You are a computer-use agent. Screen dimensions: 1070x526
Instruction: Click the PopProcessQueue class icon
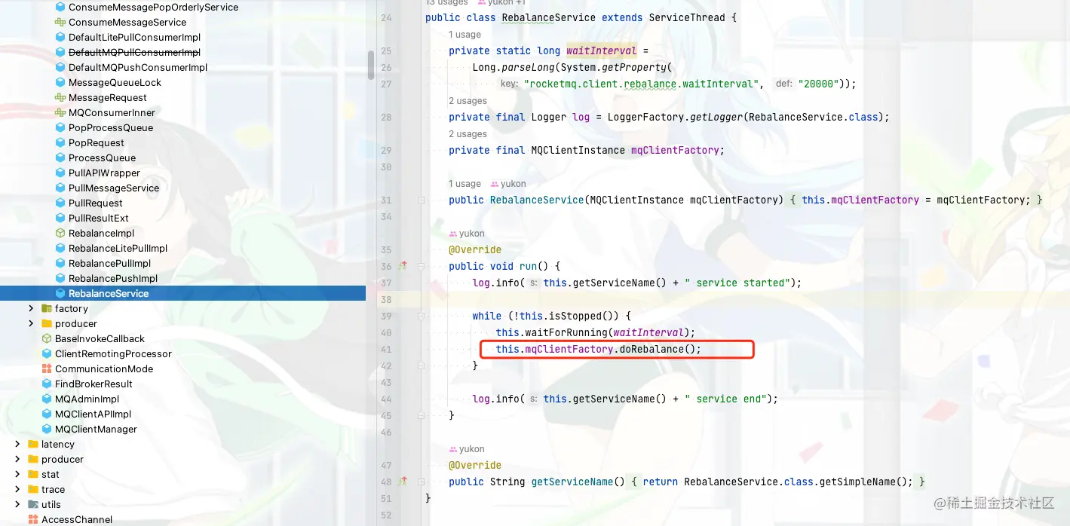tap(60, 127)
